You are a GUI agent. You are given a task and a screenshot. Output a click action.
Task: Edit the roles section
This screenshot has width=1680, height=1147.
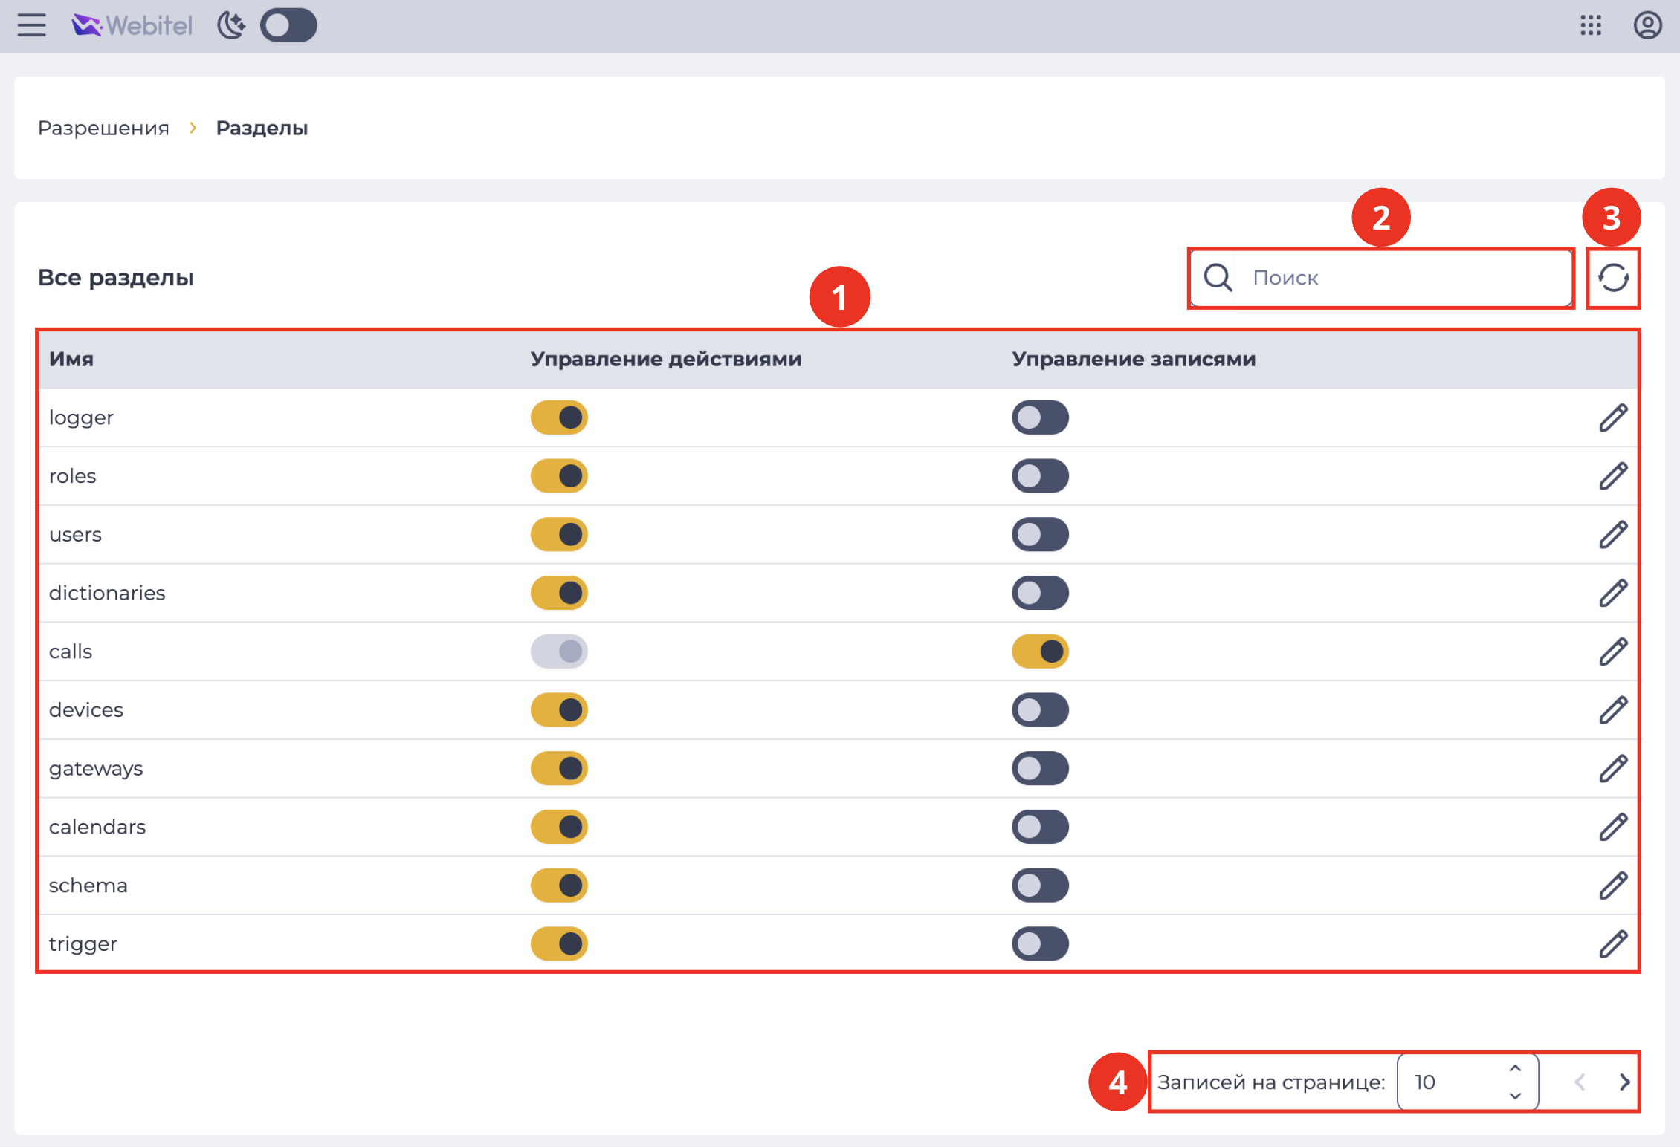tap(1613, 476)
